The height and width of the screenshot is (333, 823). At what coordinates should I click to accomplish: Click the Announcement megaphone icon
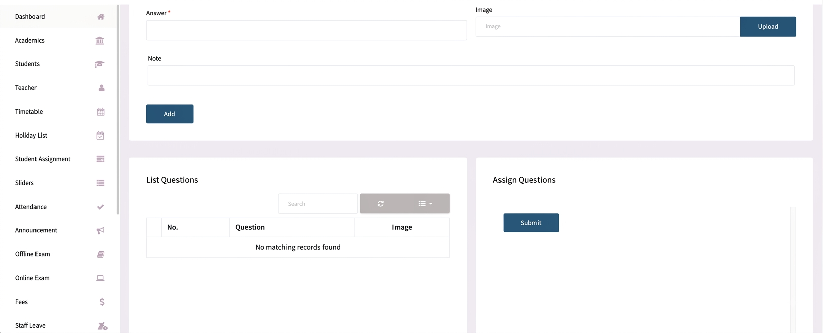tap(100, 230)
